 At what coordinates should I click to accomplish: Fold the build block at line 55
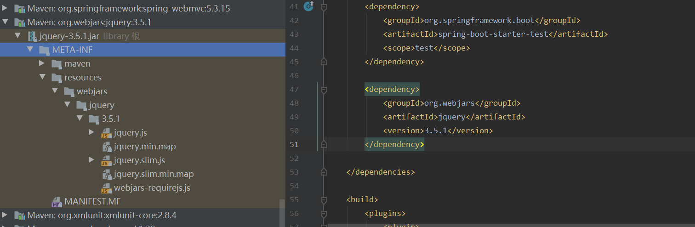click(324, 200)
